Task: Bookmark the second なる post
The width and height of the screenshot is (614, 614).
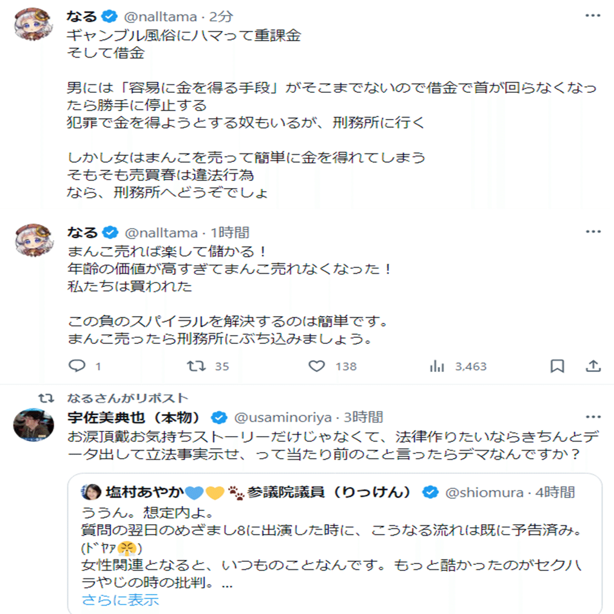Action: tap(557, 366)
